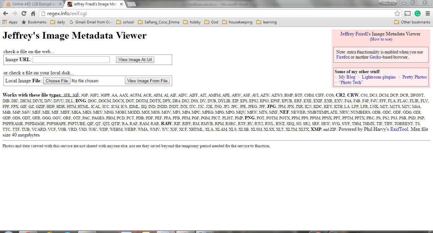Open the My Blog link
Viewport: 433px width, 233px height.
347,77
